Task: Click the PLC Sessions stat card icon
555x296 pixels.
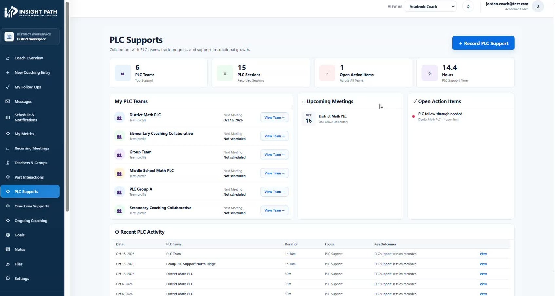Action: [225, 73]
